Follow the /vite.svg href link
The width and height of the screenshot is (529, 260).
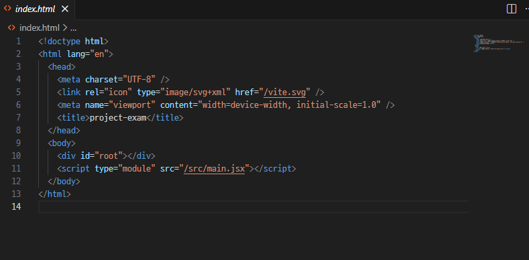(x=284, y=92)
